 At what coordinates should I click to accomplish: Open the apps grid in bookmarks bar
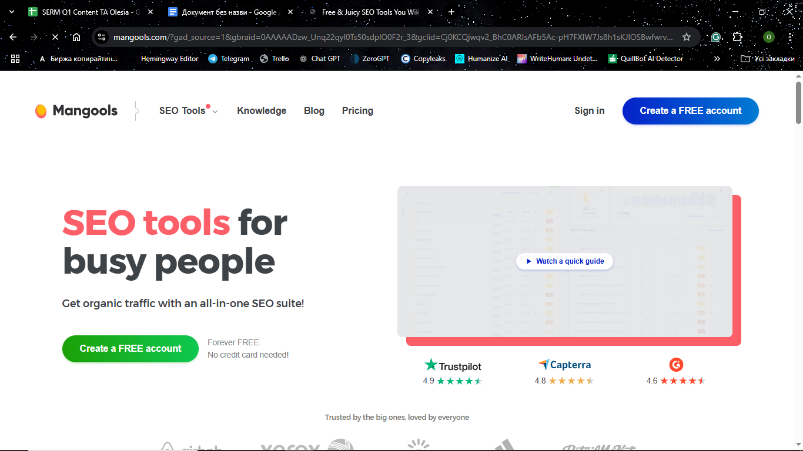(x=15, y=59)
